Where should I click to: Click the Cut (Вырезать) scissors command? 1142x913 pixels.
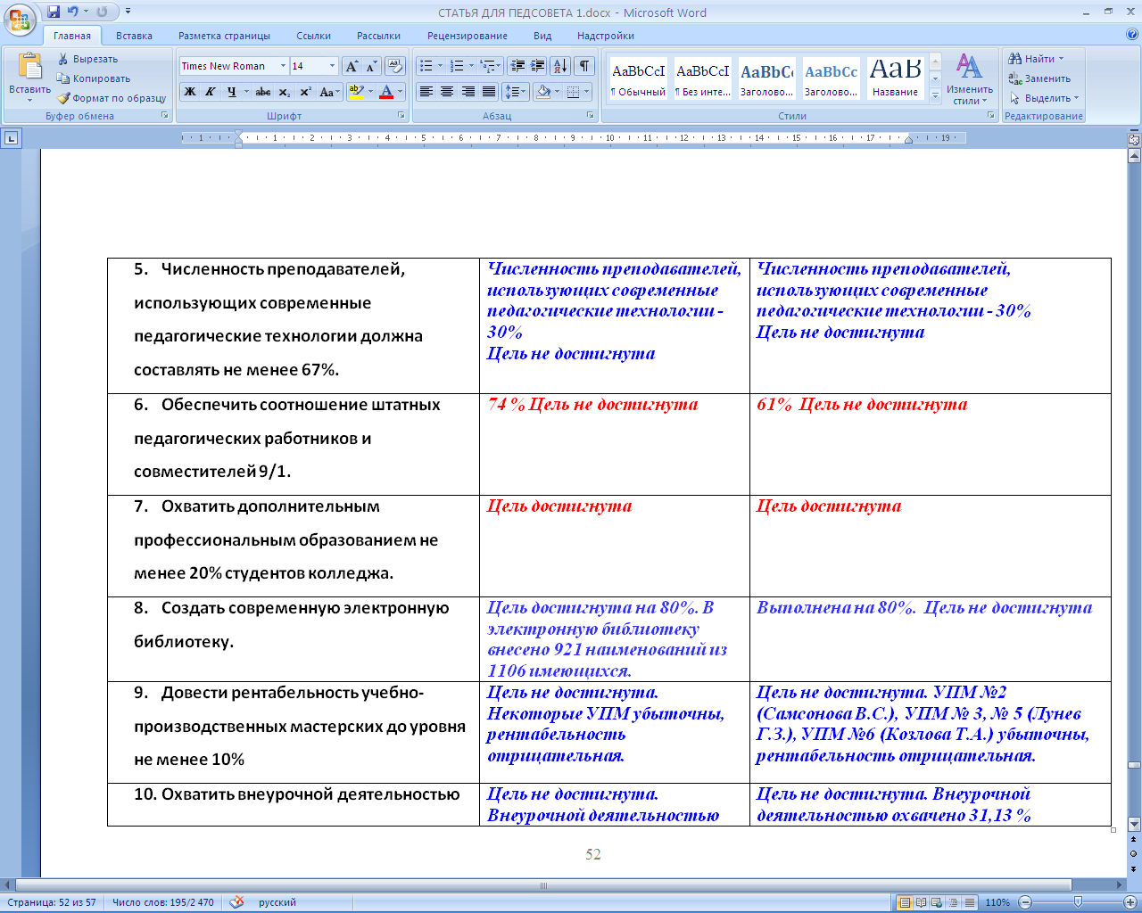point(87,59)
